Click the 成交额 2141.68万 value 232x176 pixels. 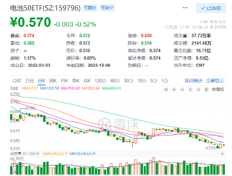point(201,43)
